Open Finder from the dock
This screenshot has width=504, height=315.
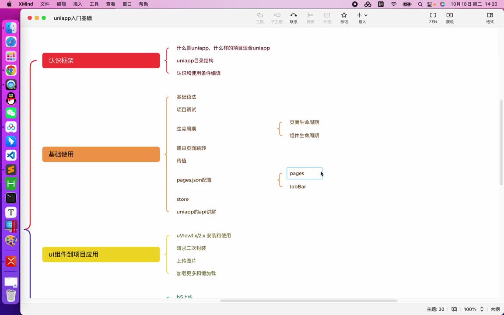click(x=11, y=28)
